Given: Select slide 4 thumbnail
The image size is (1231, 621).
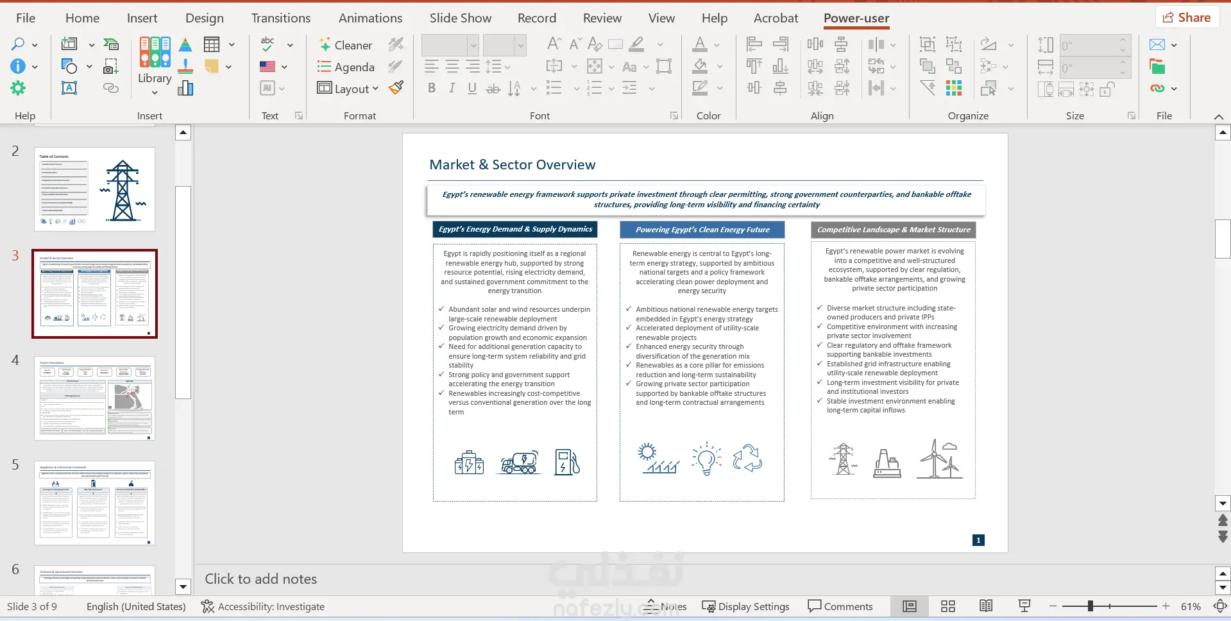Looking at the screenshot, I should [94, 398].
